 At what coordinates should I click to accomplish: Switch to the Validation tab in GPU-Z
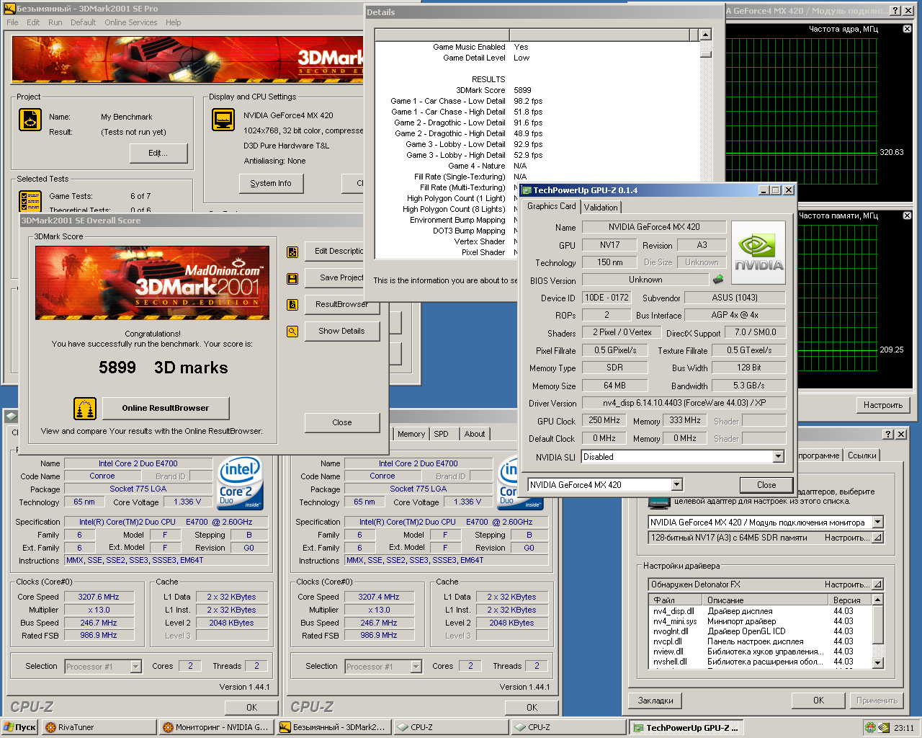[x=601, y=208]
